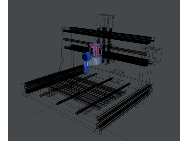188x141 pixels.
Task: Select the blue round blower fan
Action: pyautogui.click(x=85, y=56)
